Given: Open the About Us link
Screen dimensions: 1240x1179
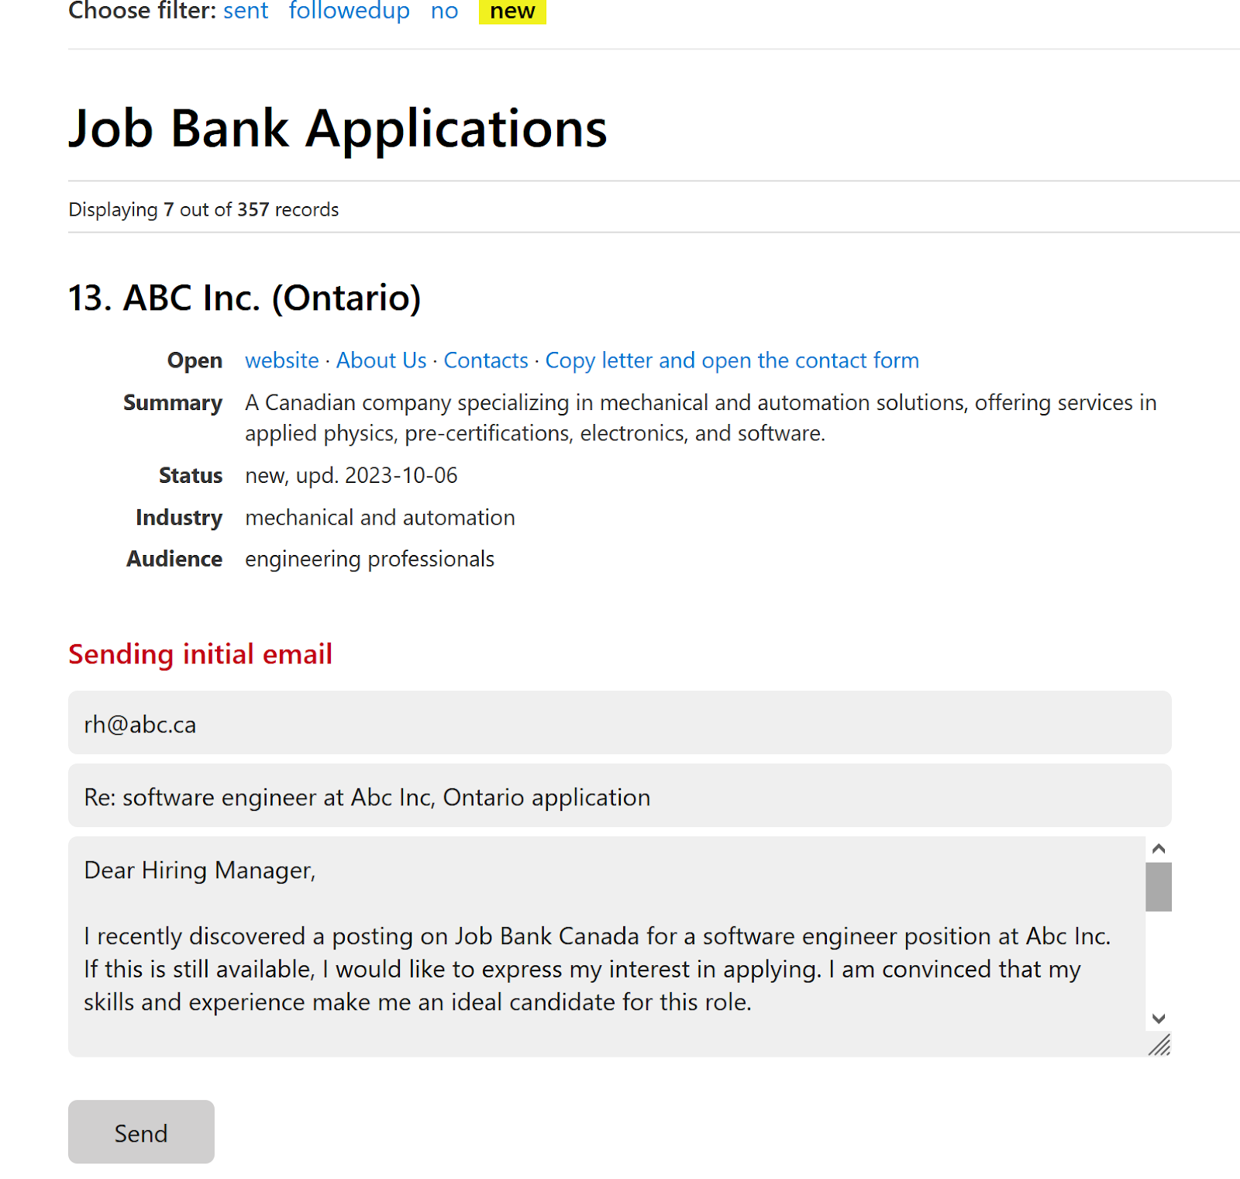Looking at the screenshot, I should (381, 360).
